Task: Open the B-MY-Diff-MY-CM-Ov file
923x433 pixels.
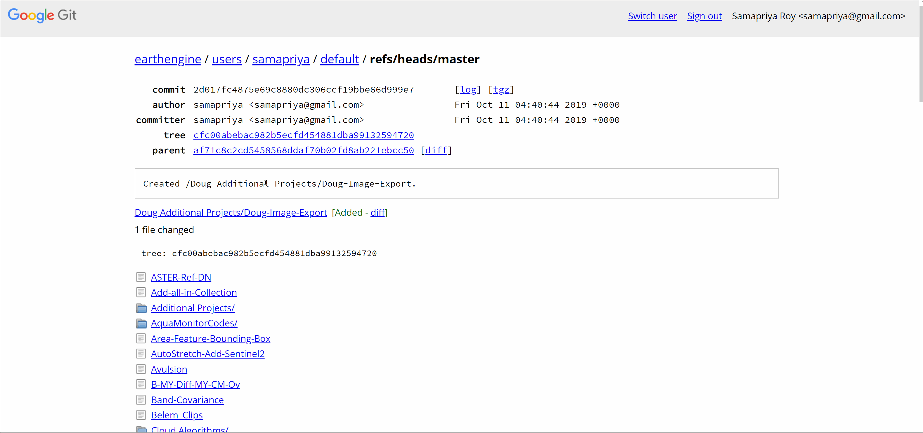Action: 196,385
